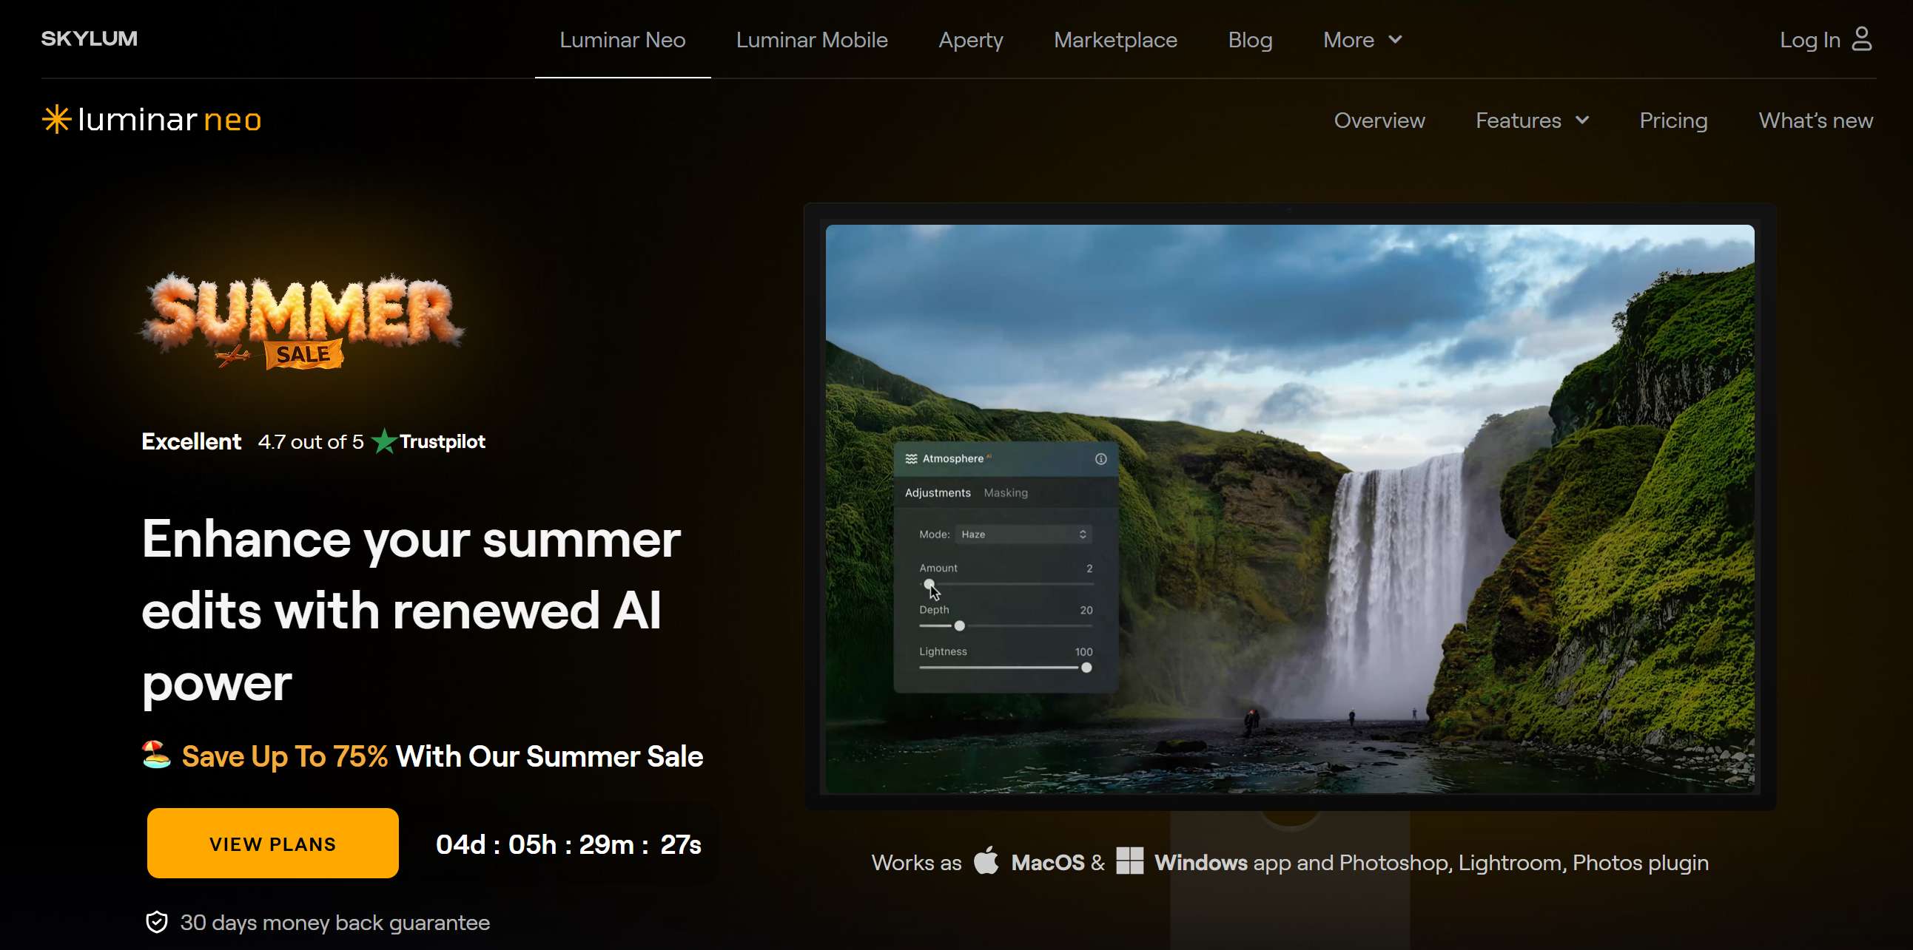Click the Lightness slider handle
The image size is (1913, 950).
[1086, 668]
